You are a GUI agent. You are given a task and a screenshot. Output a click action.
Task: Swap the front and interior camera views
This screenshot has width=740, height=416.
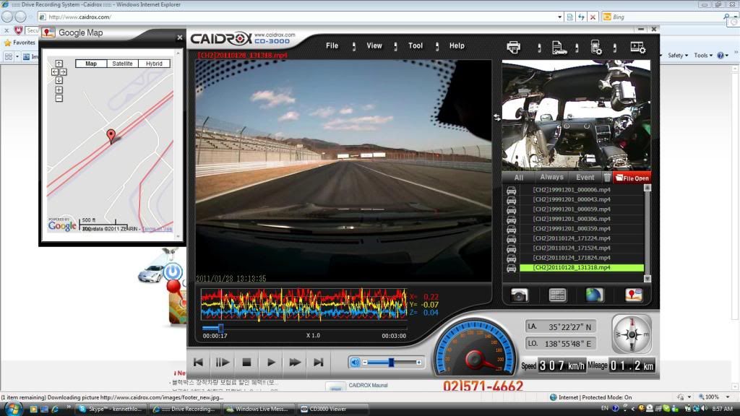pyautogui.click(x=497, y=117)
